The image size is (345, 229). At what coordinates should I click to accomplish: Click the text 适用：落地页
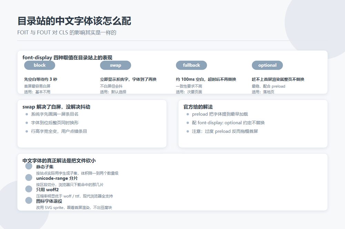point(263,92)
